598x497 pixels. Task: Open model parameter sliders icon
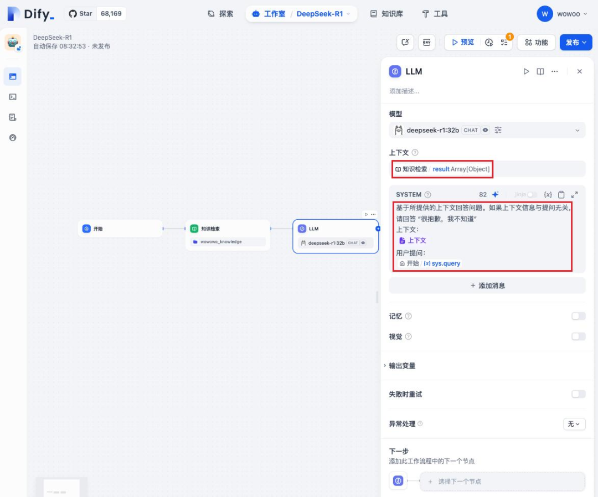pos(498,130)
